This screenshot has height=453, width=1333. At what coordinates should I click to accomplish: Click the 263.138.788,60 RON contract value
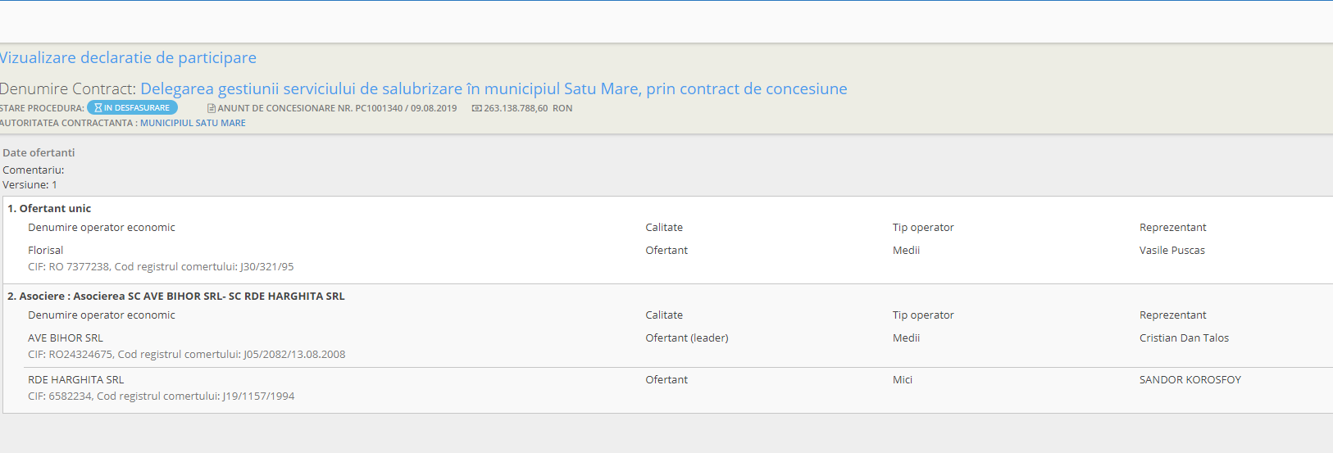click(528, 108)
